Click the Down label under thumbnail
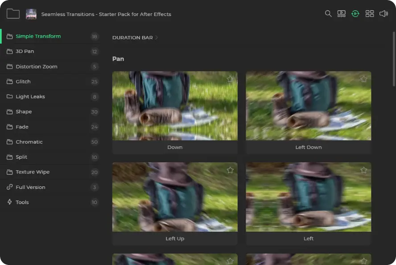This screenshot has width=396, height=265. coord(175,147)
